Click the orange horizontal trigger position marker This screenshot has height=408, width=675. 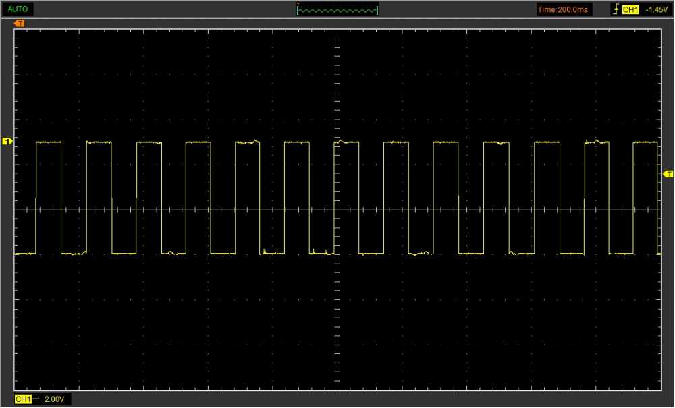20,24
